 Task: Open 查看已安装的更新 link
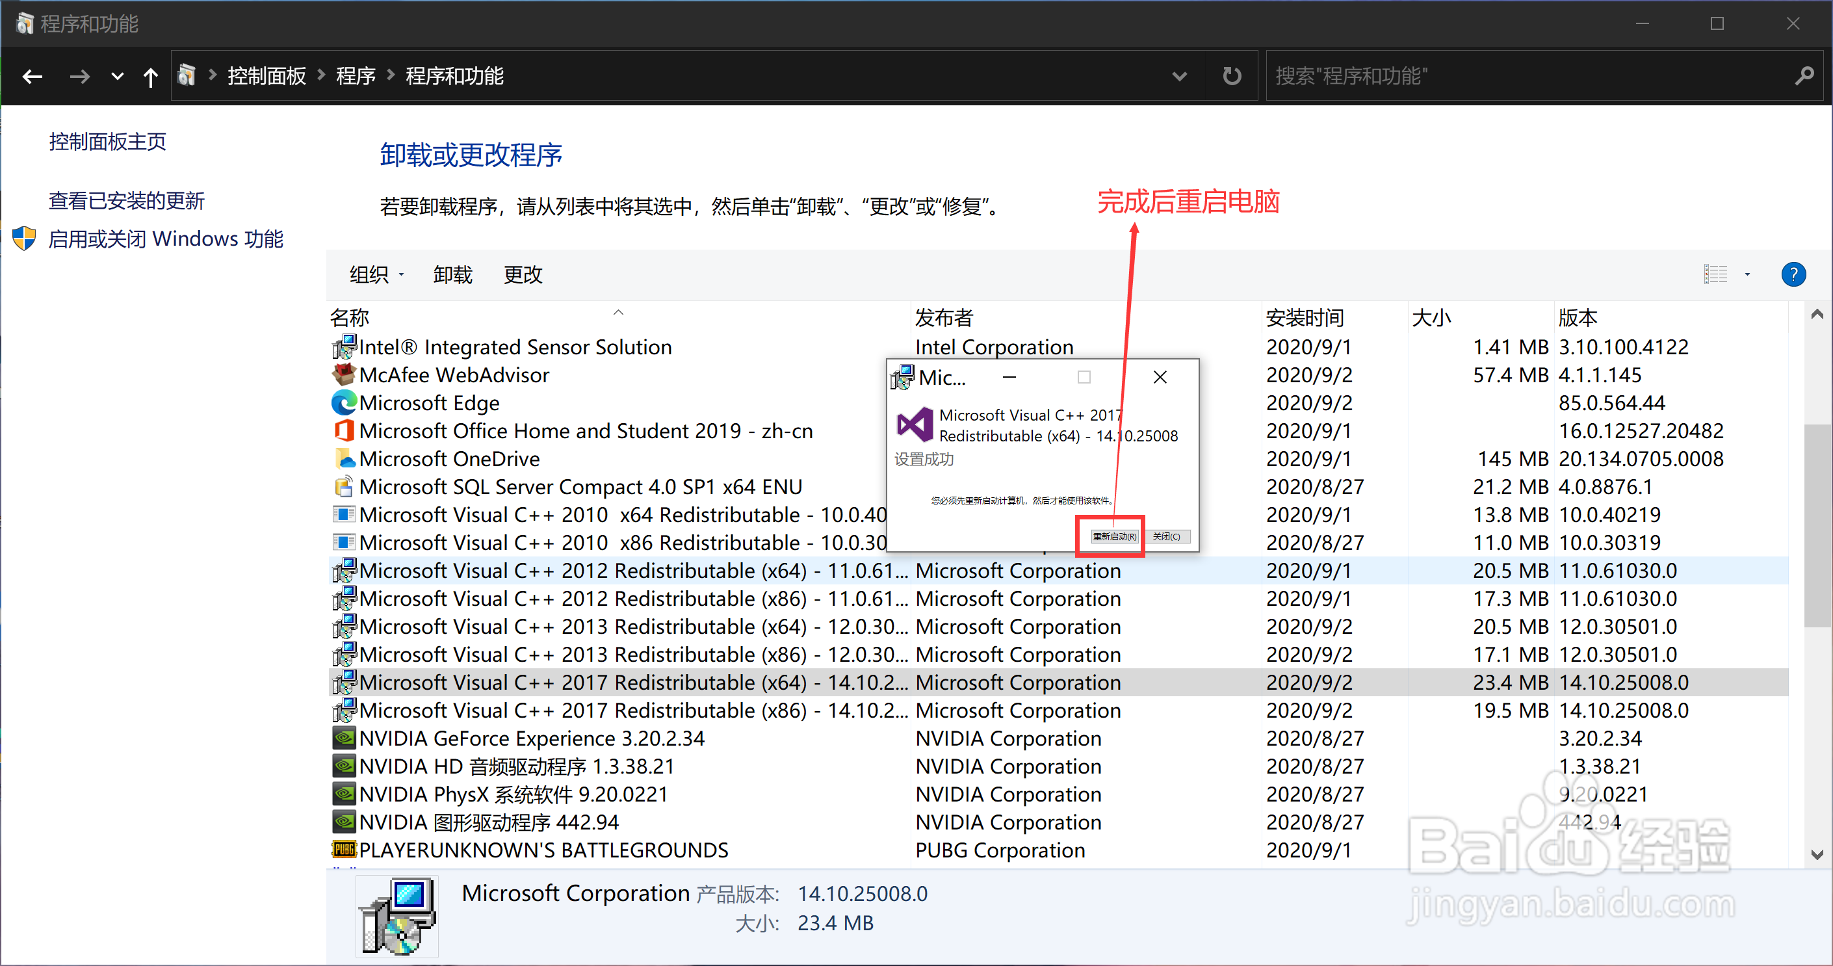tap(126, 200)
